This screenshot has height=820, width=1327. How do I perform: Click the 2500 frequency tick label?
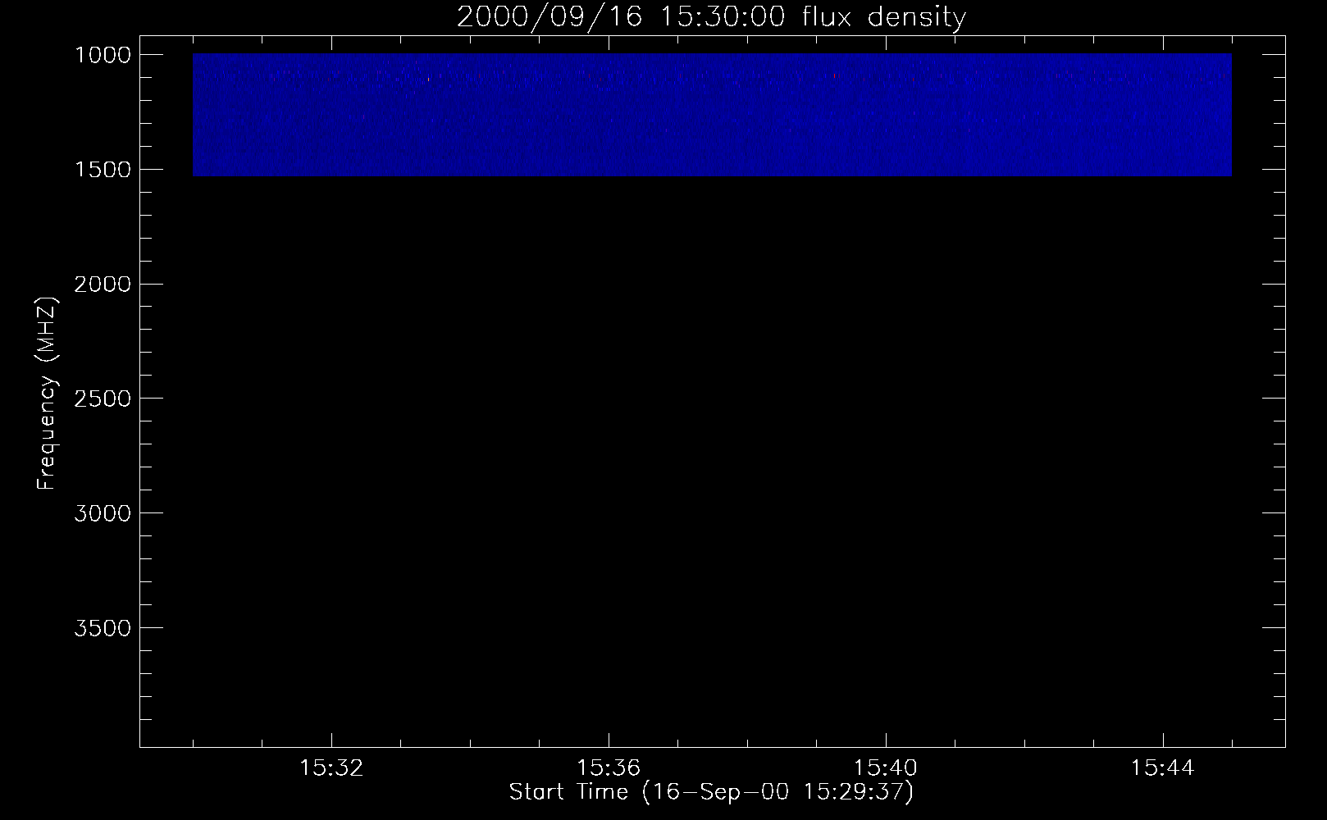pyautogui.click(x=103, y=399)
